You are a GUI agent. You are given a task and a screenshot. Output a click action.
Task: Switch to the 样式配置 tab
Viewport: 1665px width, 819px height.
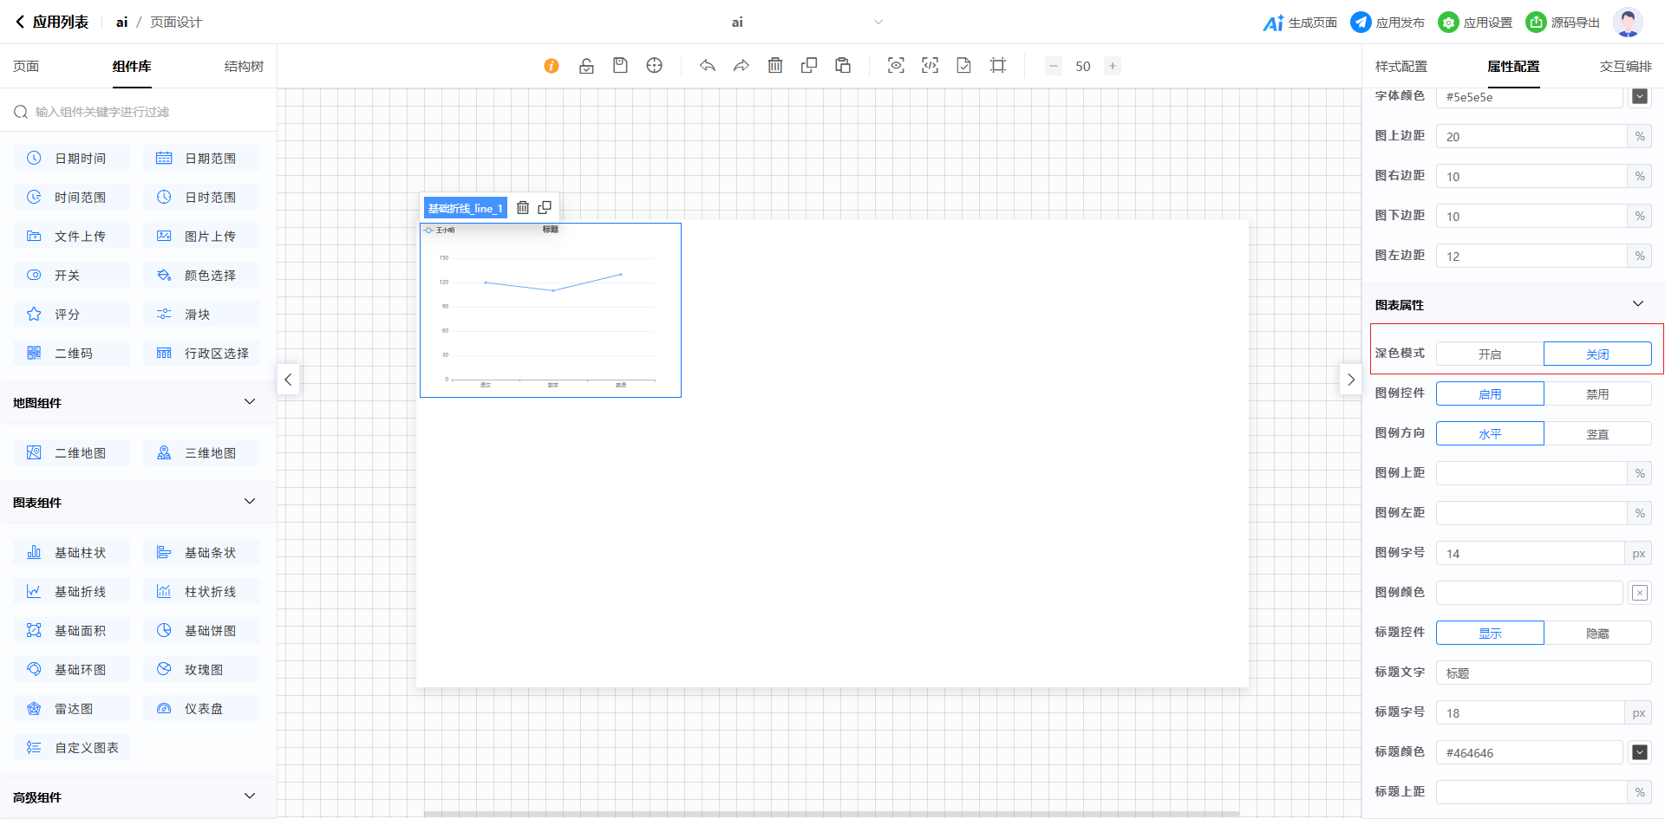pyautogui.click(x=1401, y=67)
